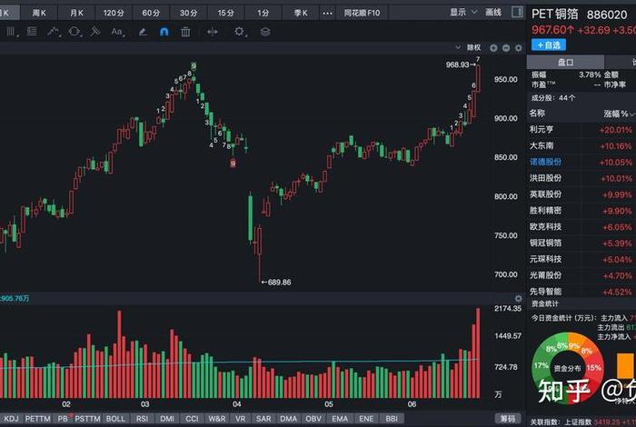The height and width of the screenshot is (427, 636).
Task: Enable the BOLL indicator
Action: coord(115,419)
